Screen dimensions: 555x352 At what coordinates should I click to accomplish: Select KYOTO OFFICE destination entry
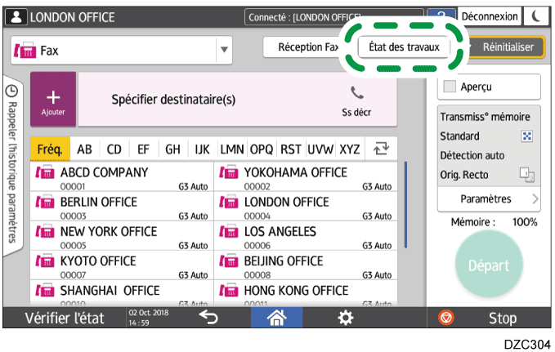(x=121, y=266)
